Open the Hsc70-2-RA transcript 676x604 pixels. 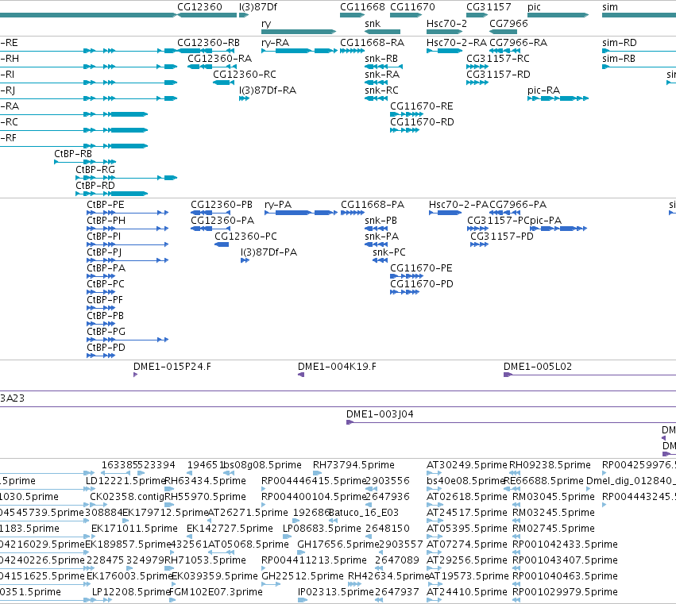(457, 43)
